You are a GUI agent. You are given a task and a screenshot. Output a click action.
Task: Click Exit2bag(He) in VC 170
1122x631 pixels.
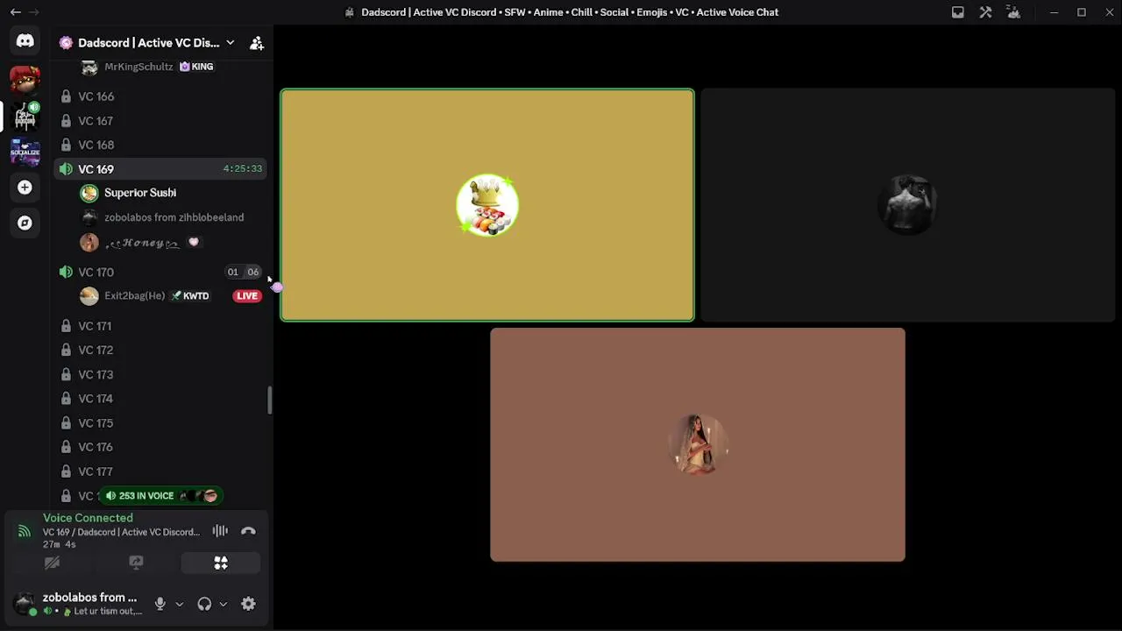point(134,296)
